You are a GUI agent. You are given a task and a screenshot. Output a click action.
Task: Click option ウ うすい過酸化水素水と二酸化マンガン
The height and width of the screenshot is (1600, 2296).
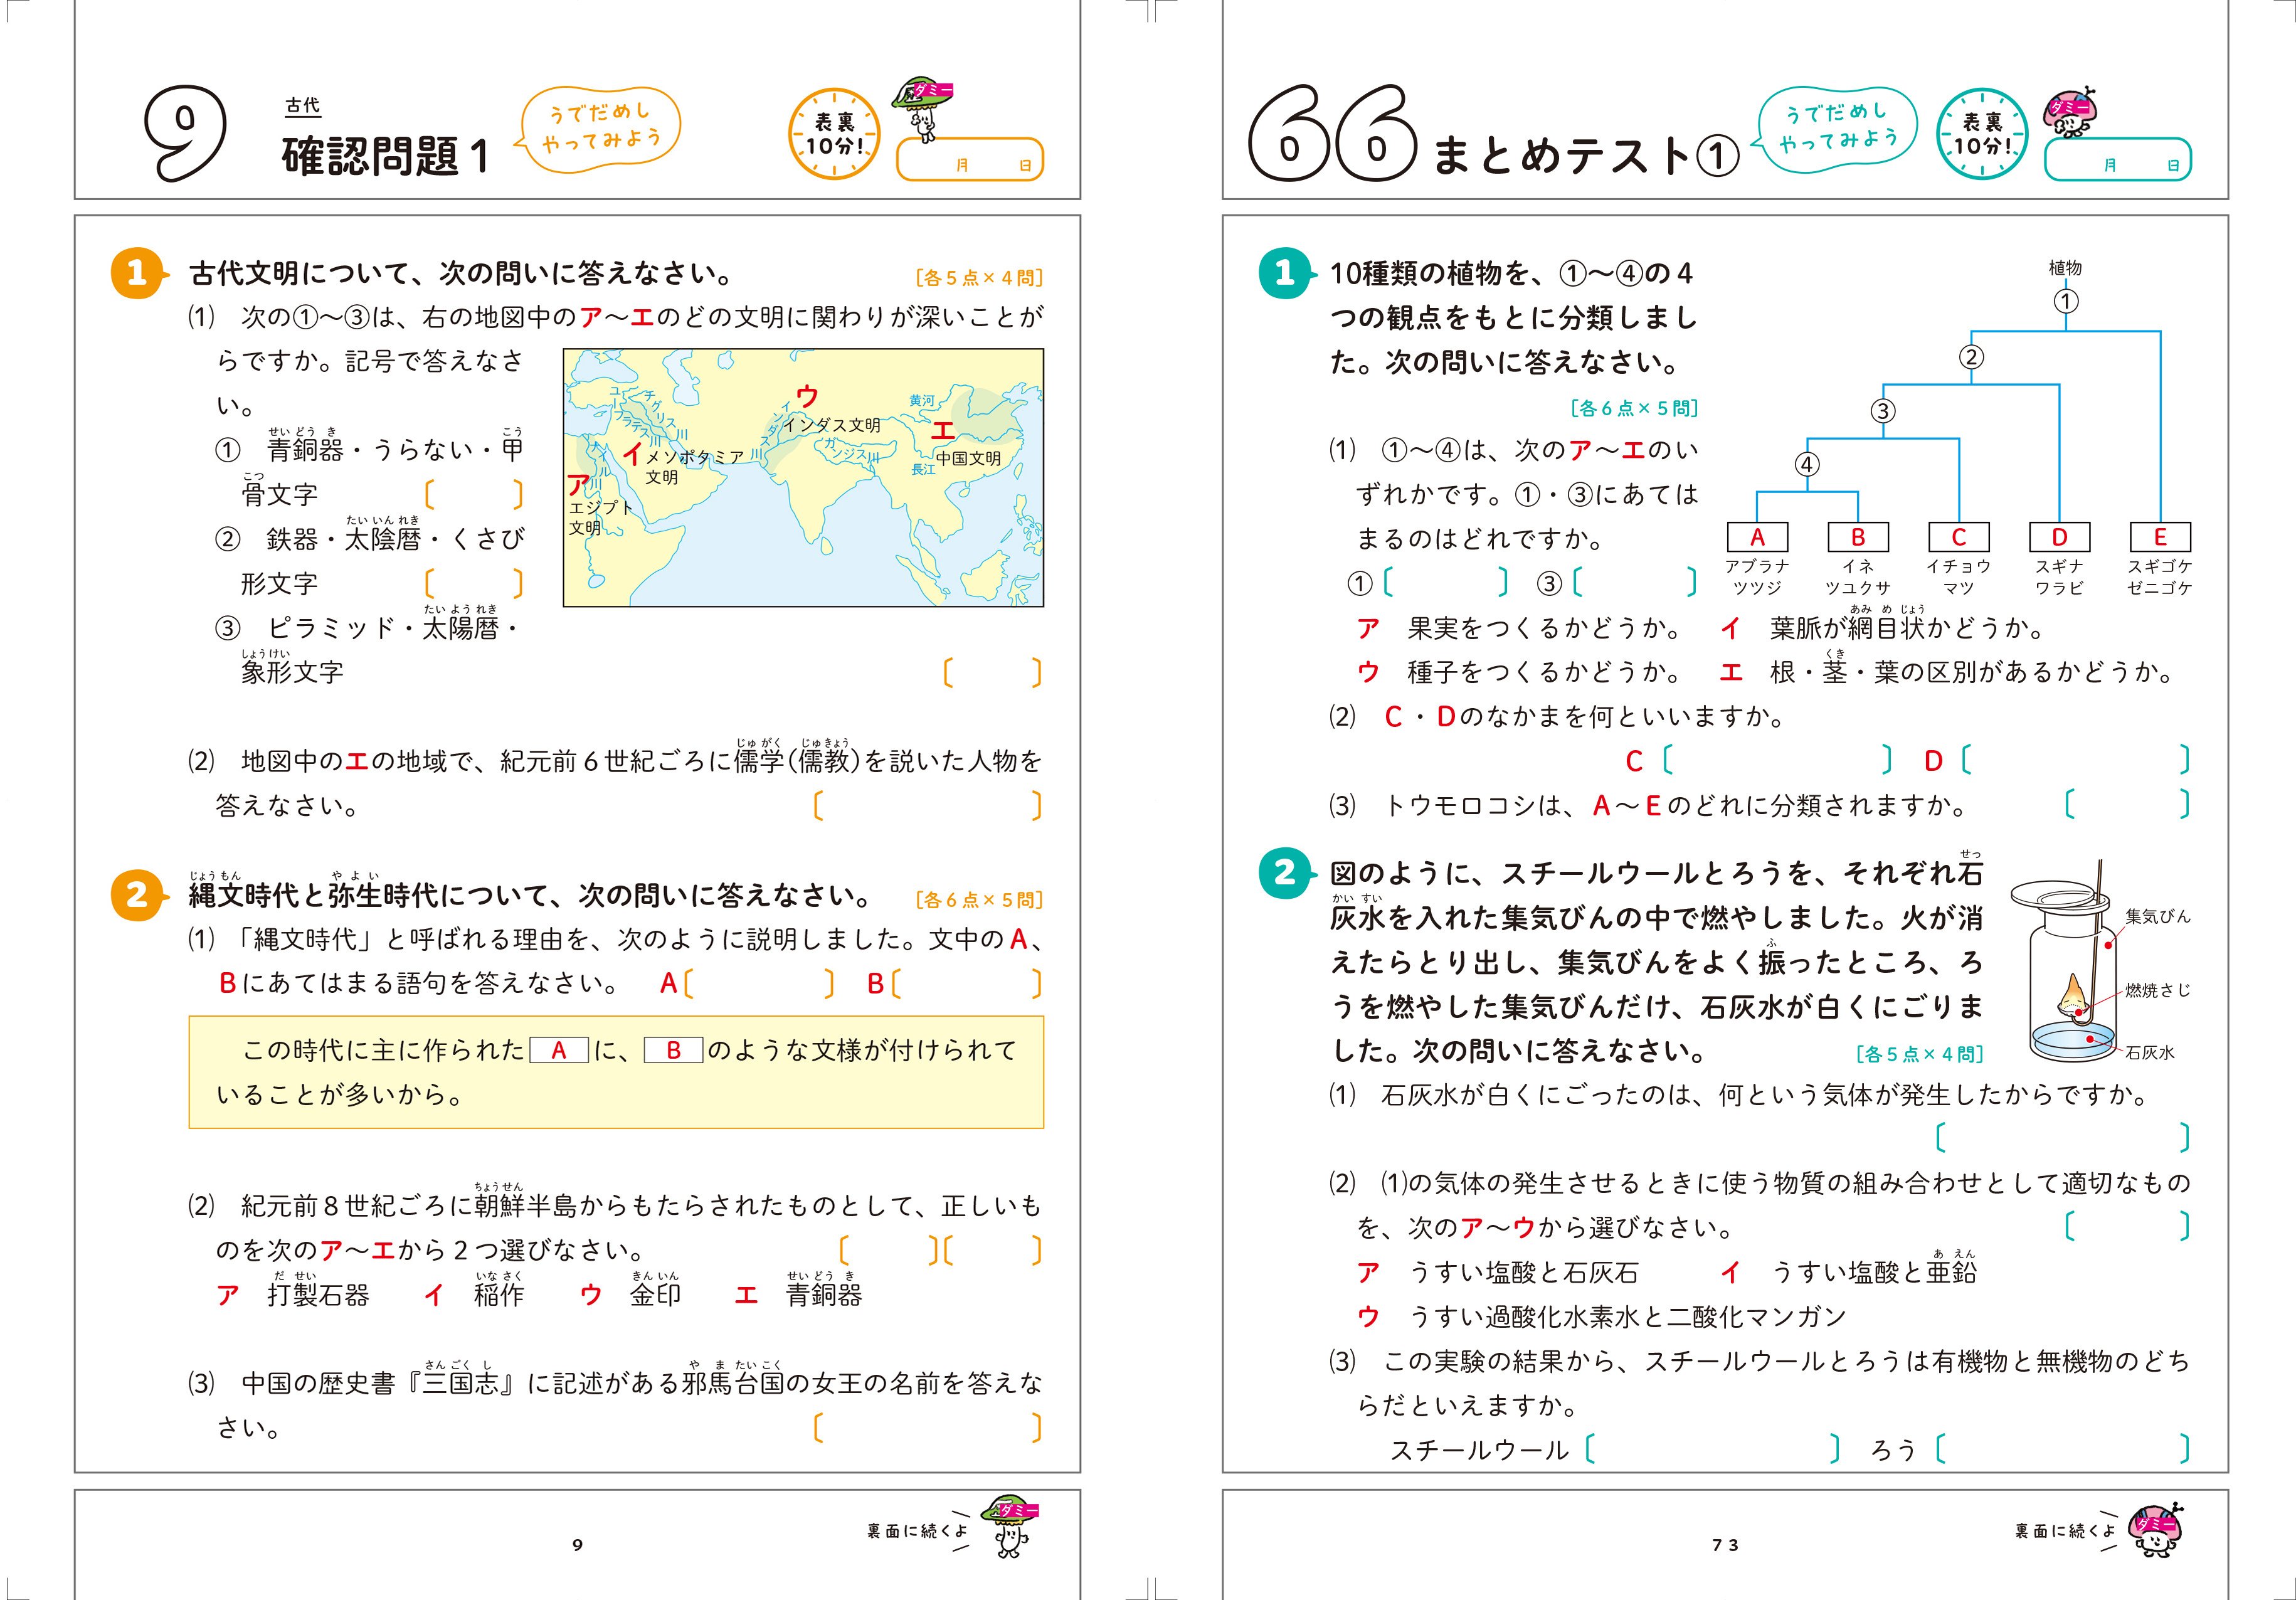pyautogui.click(x=1601, y=1316)
